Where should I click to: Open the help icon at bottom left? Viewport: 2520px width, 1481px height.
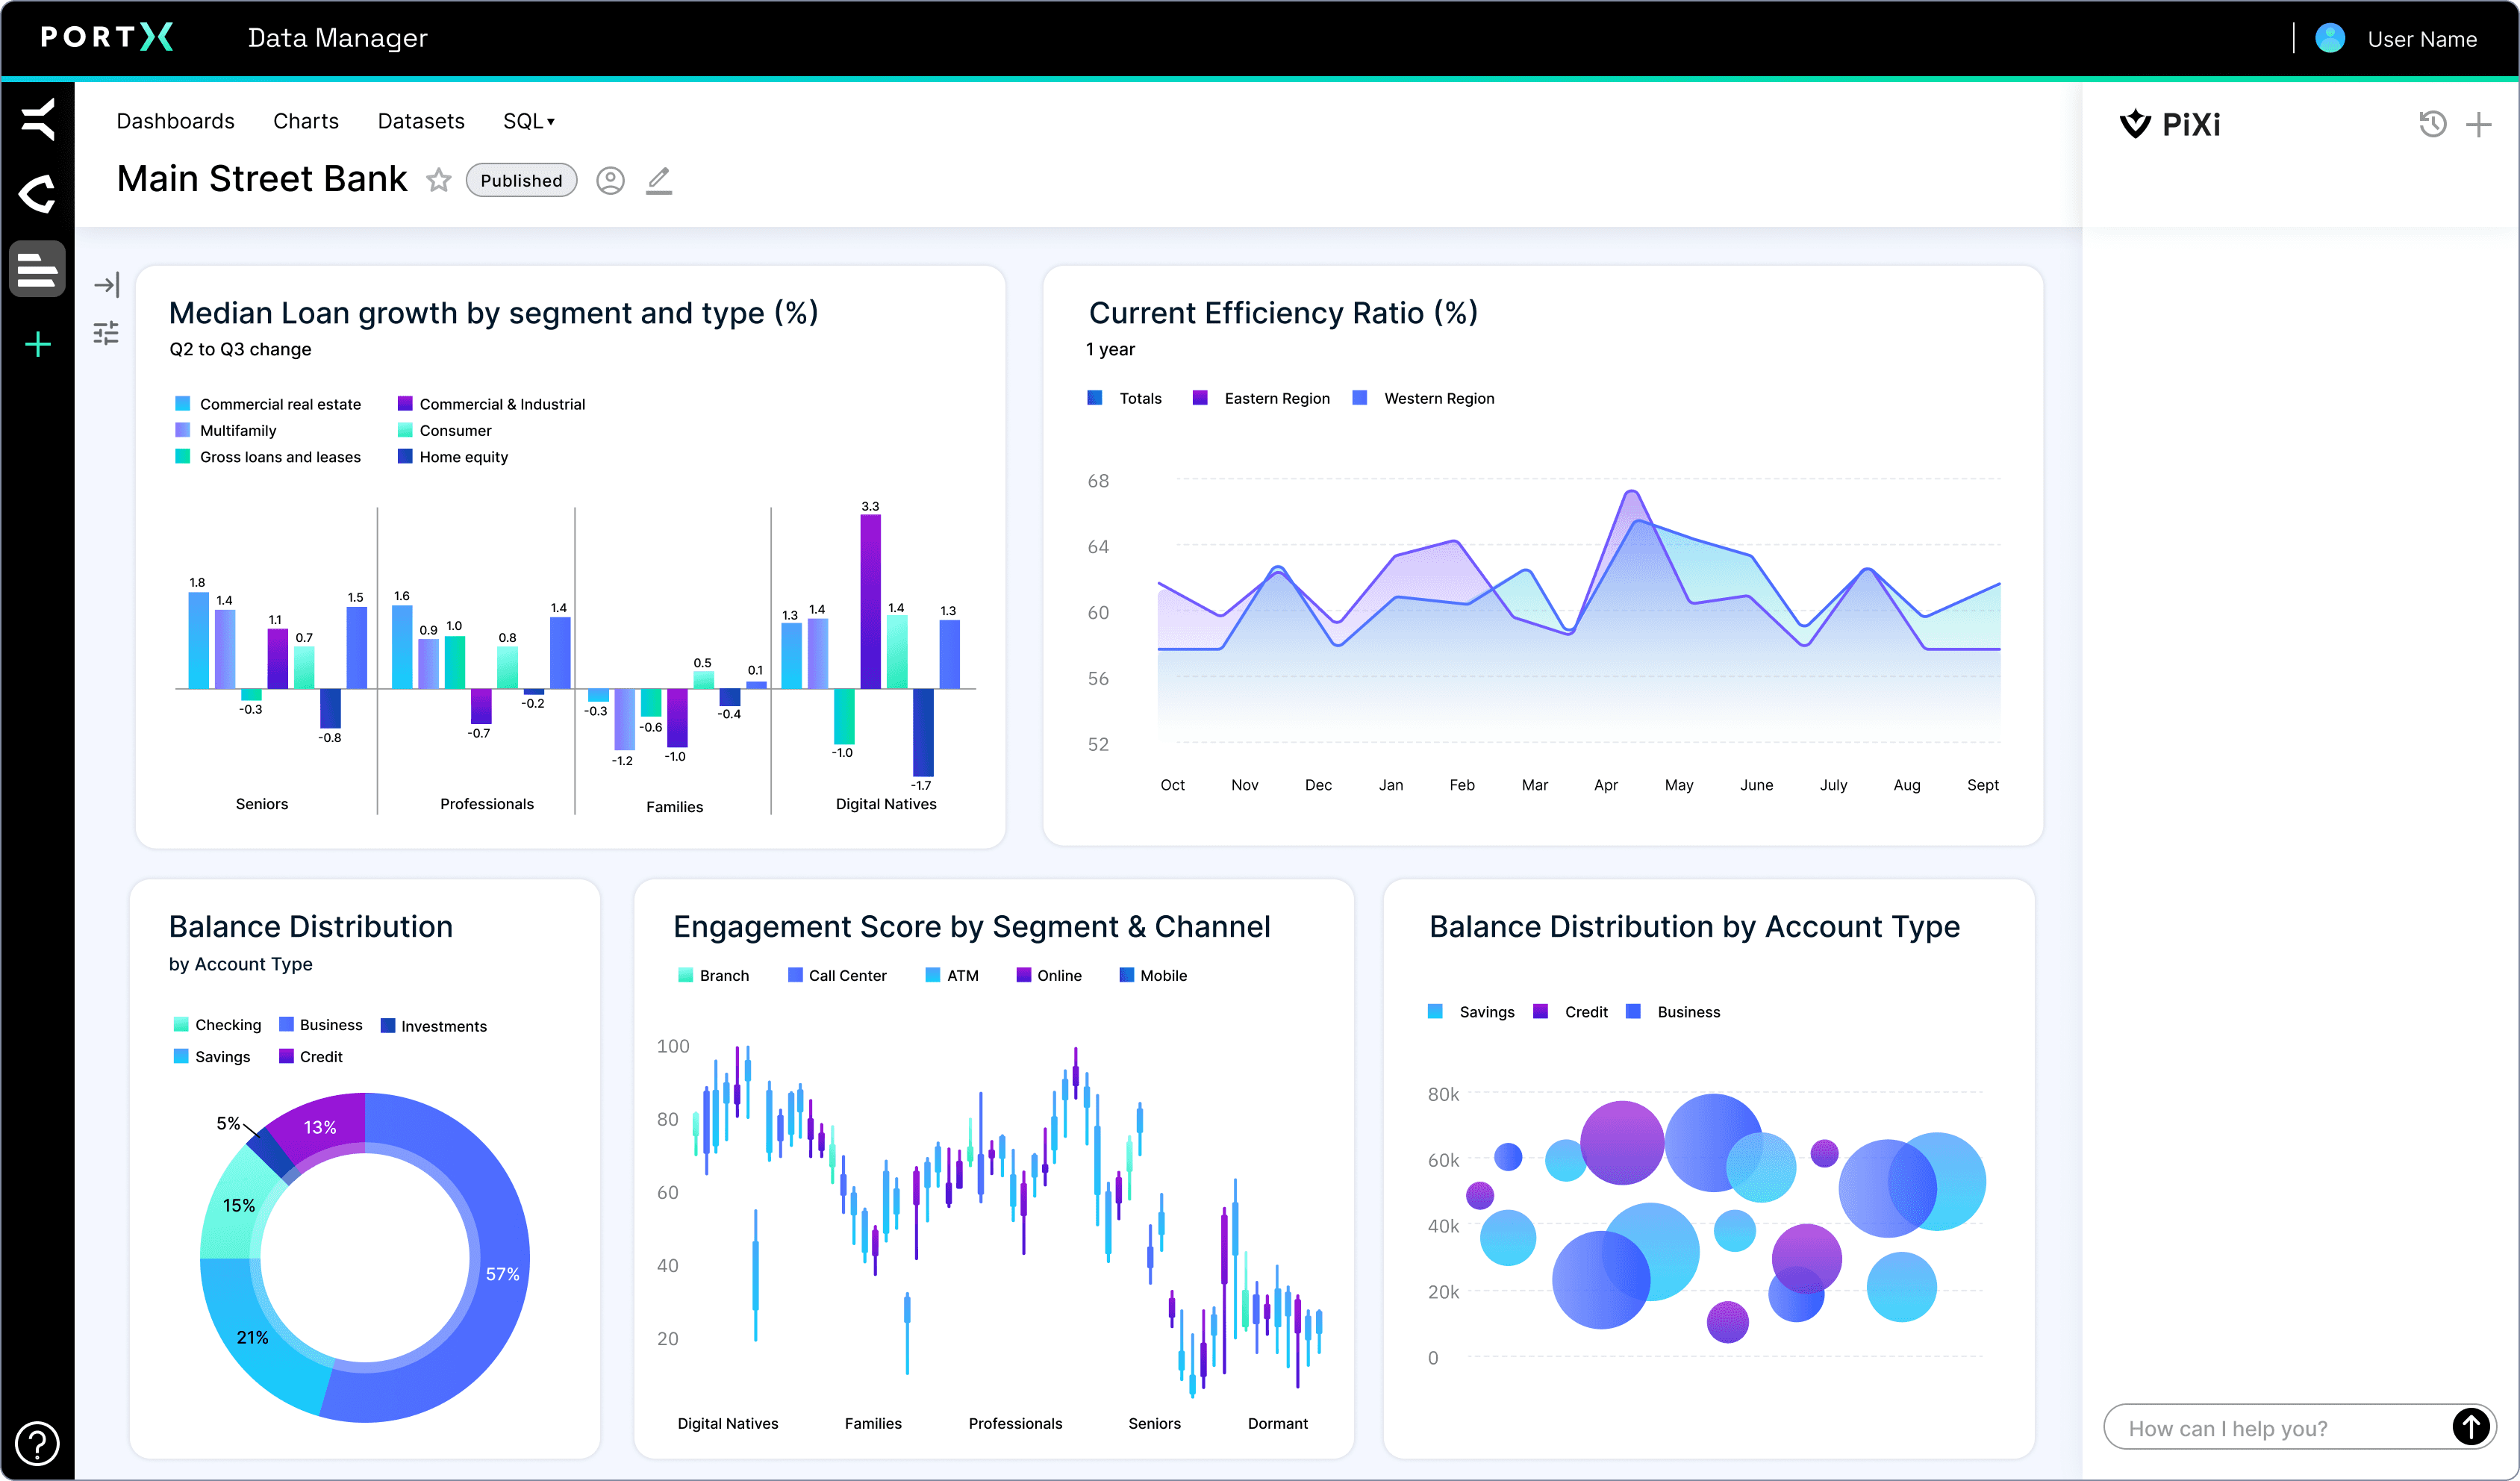[x=37, y=1443]
